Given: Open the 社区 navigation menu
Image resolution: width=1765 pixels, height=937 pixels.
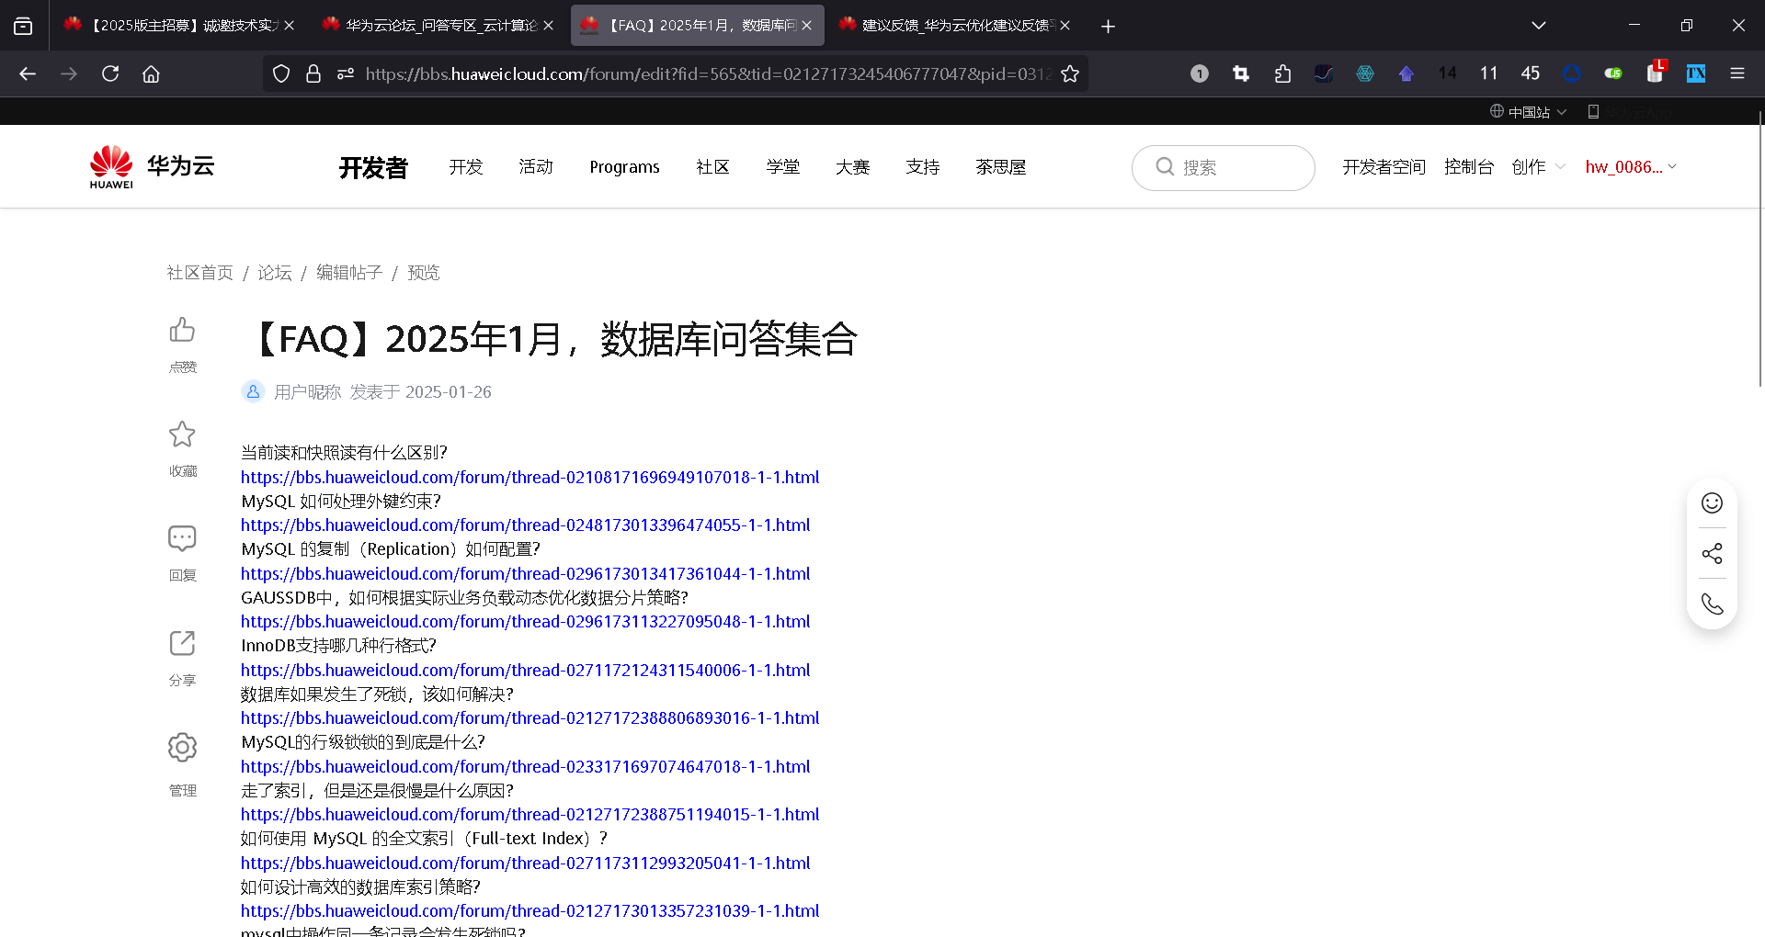Looking at the screenshot, I should (x=712, y=167).
